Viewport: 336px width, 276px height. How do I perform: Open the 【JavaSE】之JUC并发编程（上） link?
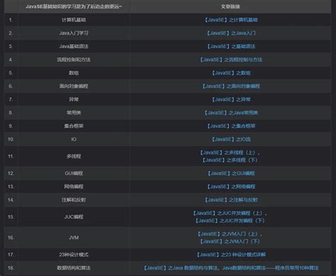228,213
